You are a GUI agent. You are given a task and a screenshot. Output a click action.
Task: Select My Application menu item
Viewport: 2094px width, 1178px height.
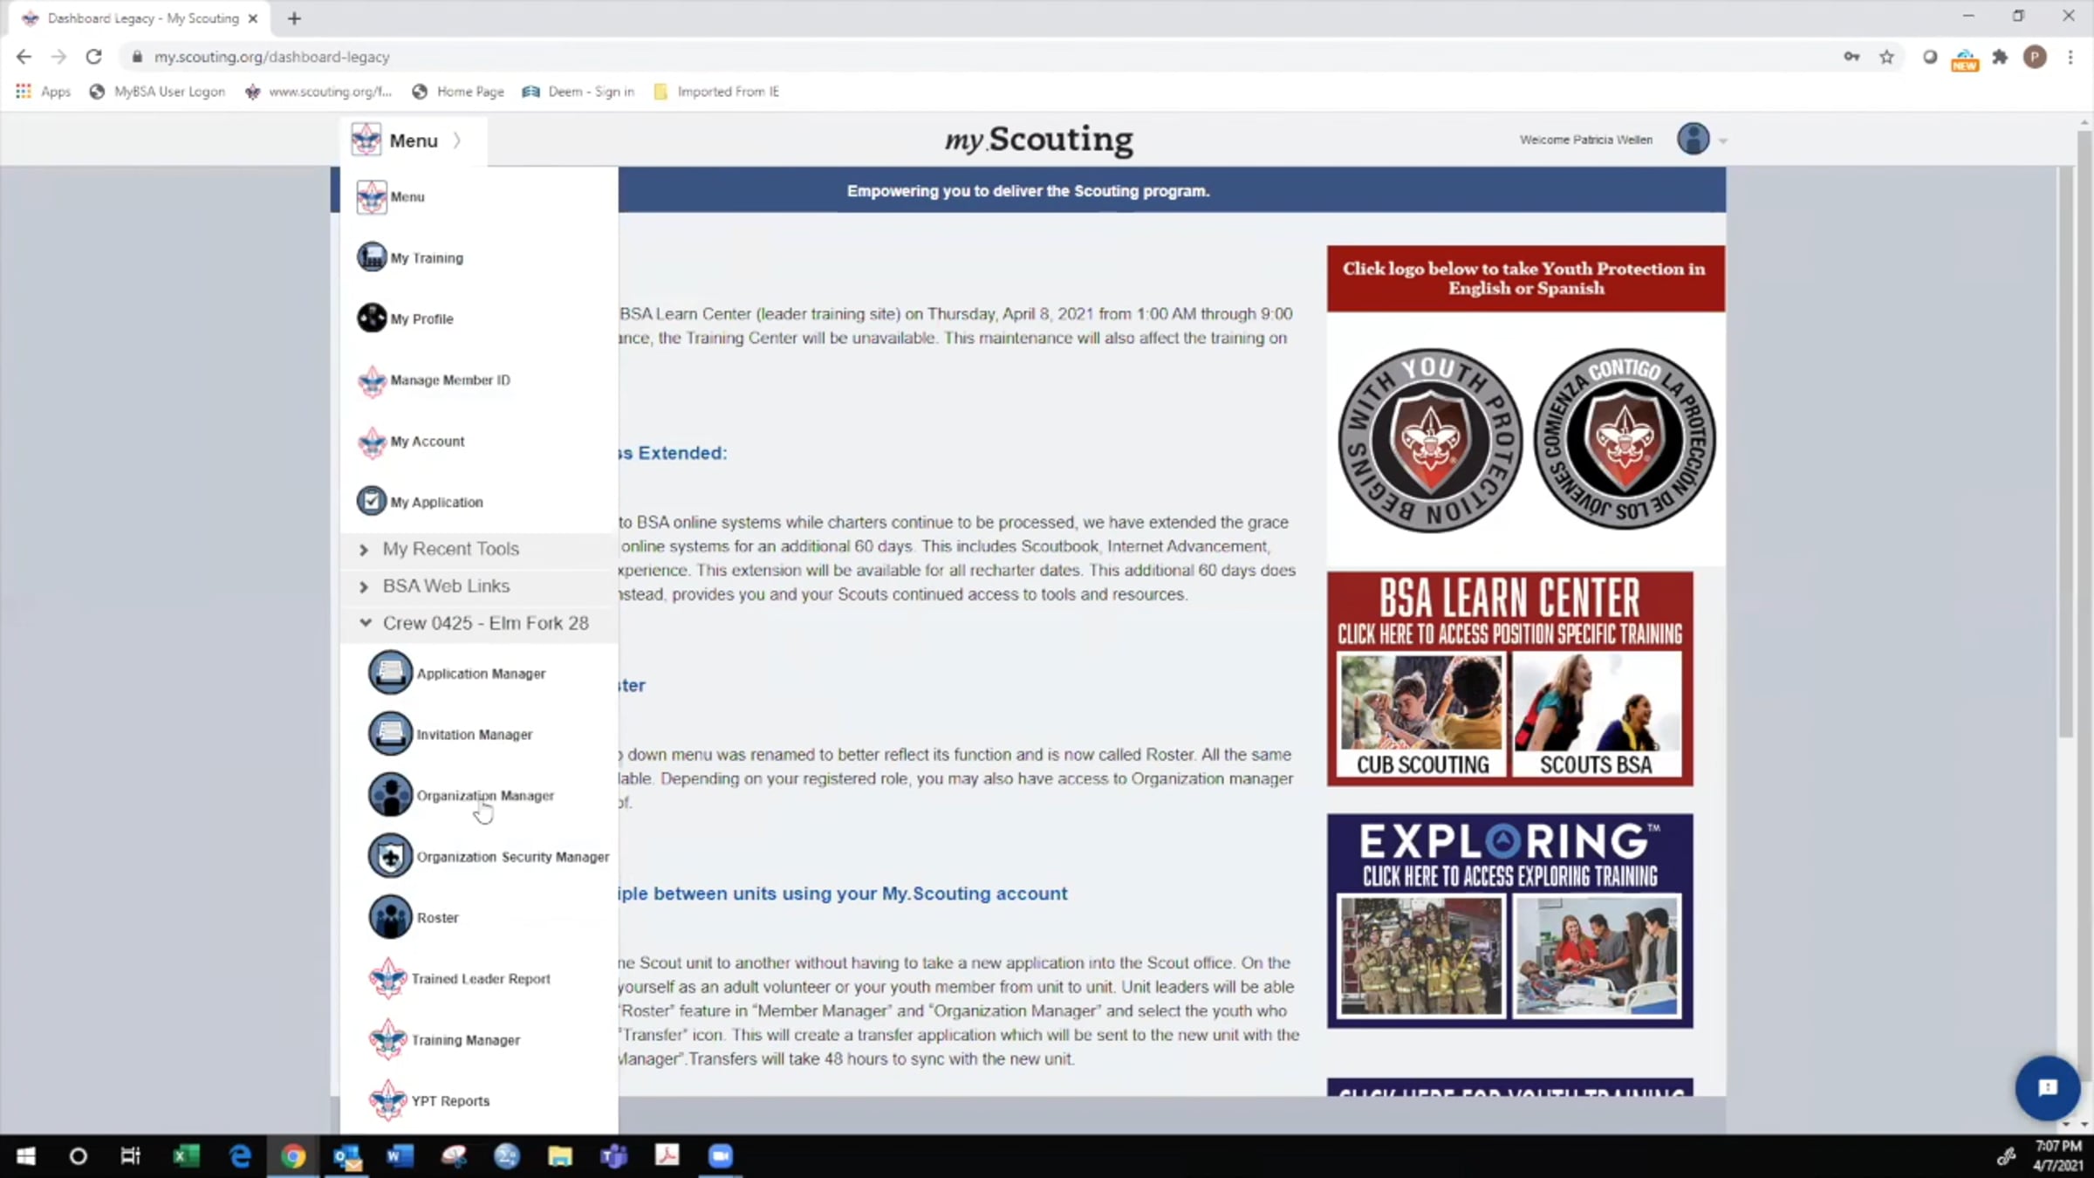coord(436,503)
